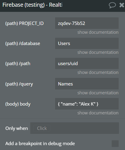This screenshot has height=150, width=125.
Task: Edit the /database field showing Users
Action: point(87,44)
